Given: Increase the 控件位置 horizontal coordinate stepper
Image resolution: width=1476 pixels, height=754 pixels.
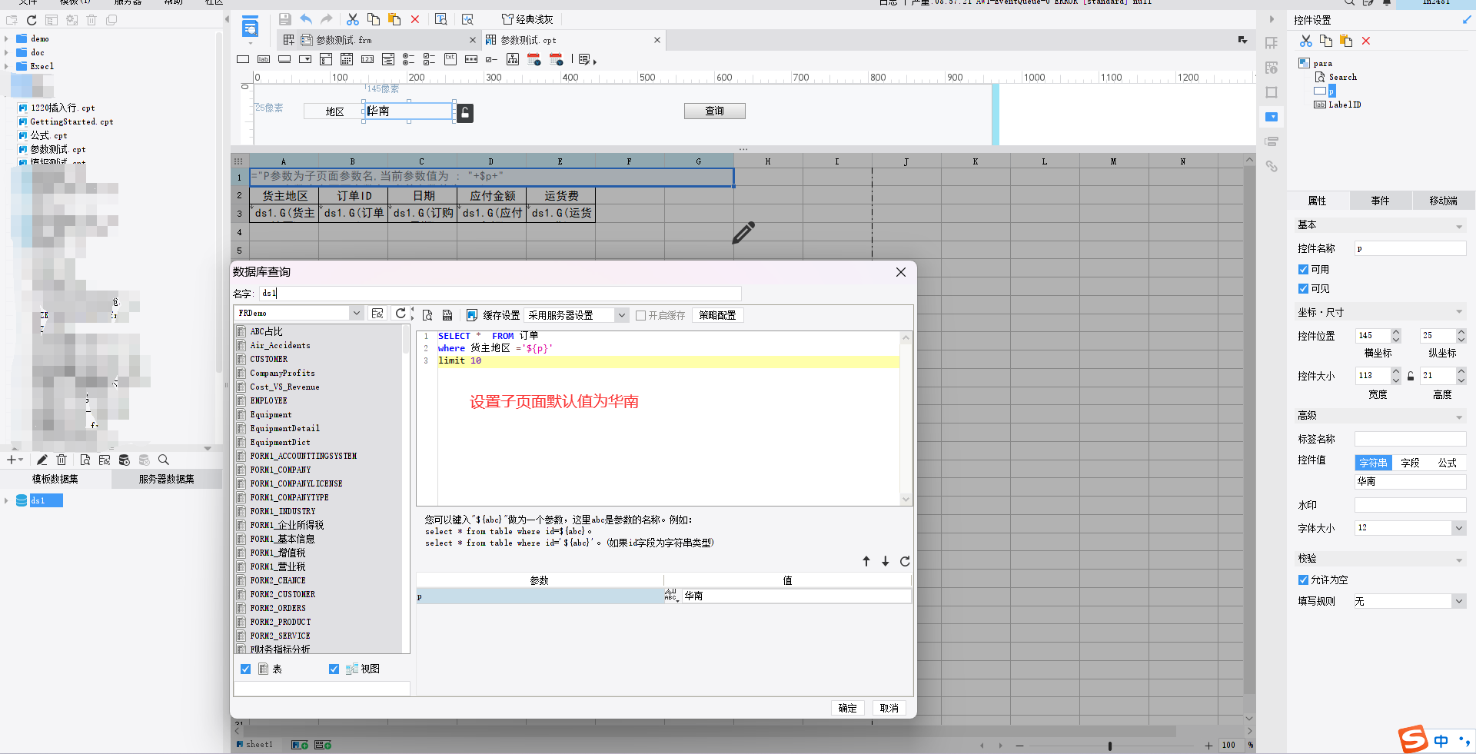Looking at the screenshot, I should [1396, 332].
